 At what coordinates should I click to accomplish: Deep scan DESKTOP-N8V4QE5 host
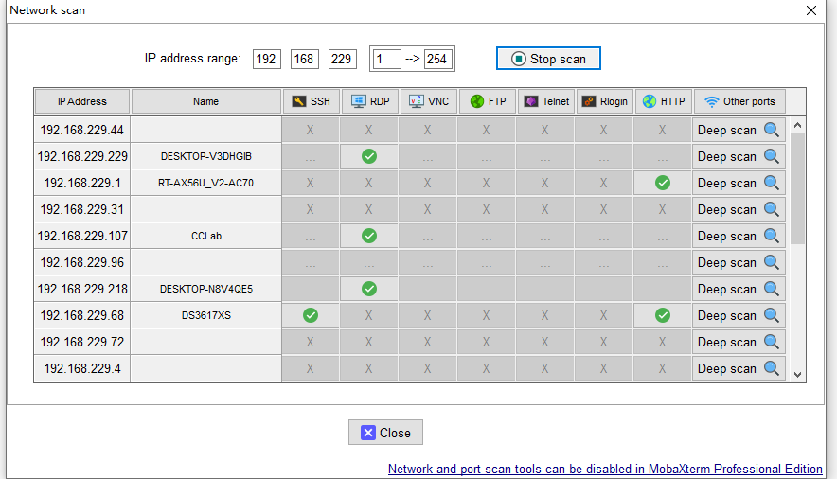coord(739,289)
